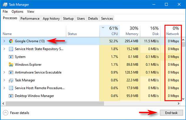This screenshot has width=186, height=120.
Task: Click the vertical scrollbar thumb
Action: coord(184,44)
